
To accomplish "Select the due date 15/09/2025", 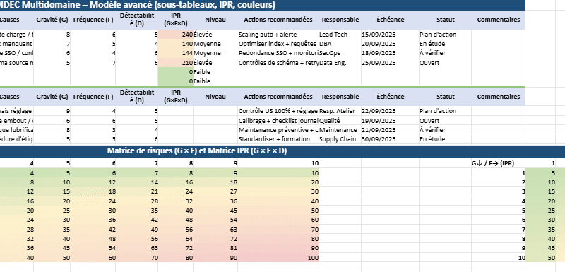I will [391, 35].
